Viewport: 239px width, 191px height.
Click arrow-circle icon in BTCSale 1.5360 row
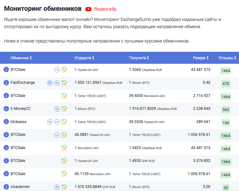(x=57, y=70)
